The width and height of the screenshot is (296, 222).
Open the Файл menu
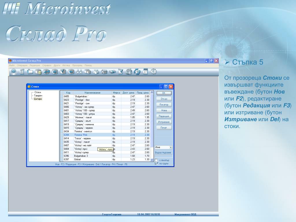12,65
